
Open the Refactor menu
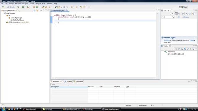18,4
